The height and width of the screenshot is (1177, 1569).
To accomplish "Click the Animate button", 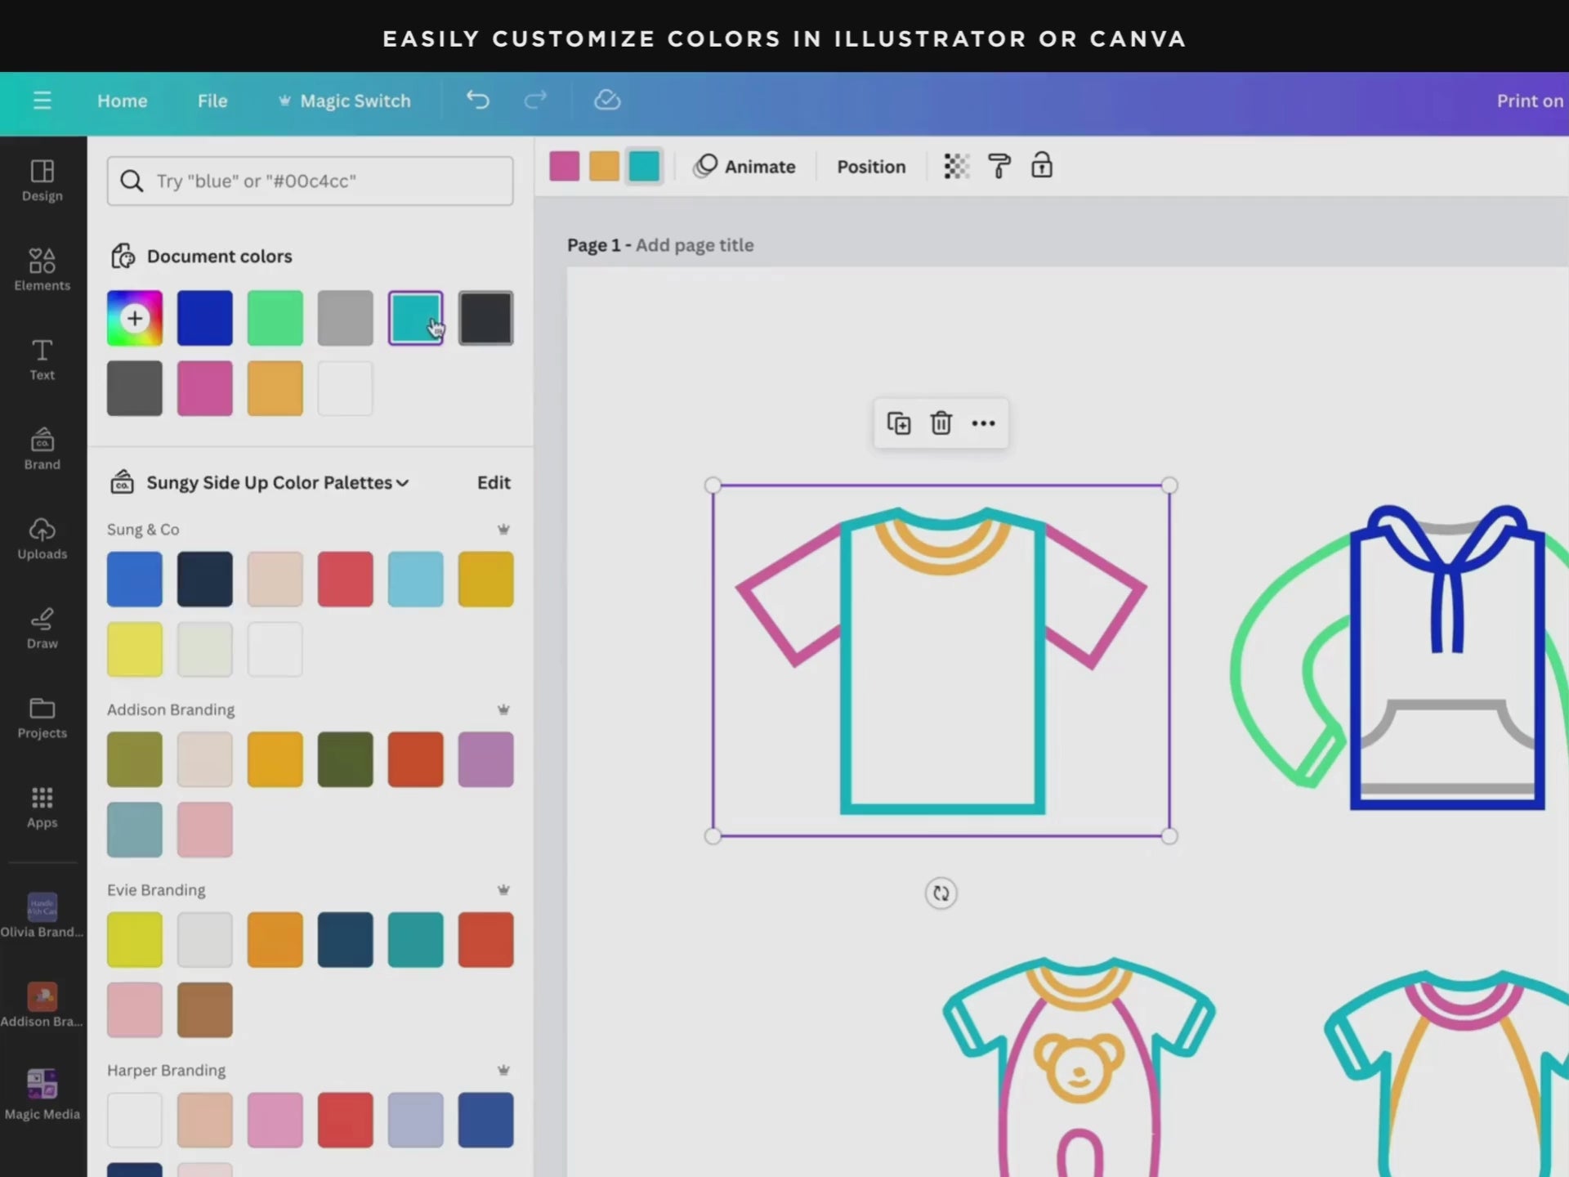I will tap(744, 166).
